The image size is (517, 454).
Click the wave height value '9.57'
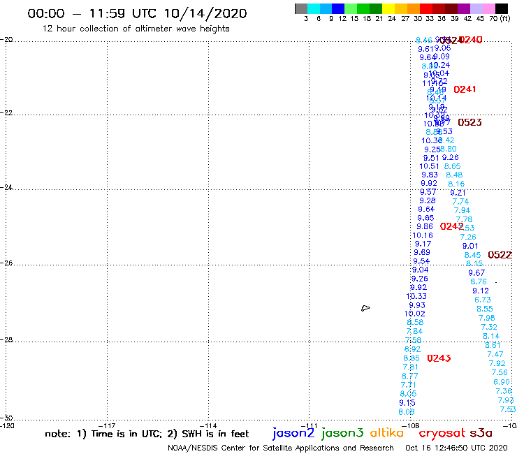click(428, 192)
